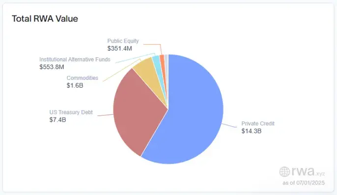Screen dimensions: 337x195
Task: Select the Commodities label
Action: click(83, 78)
